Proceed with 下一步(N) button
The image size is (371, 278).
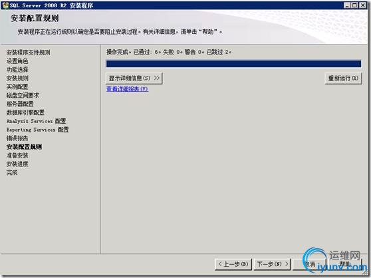click(273, 264)
